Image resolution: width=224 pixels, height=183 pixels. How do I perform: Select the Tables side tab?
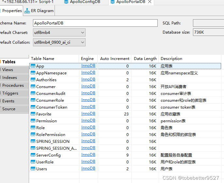coord(14,62)
